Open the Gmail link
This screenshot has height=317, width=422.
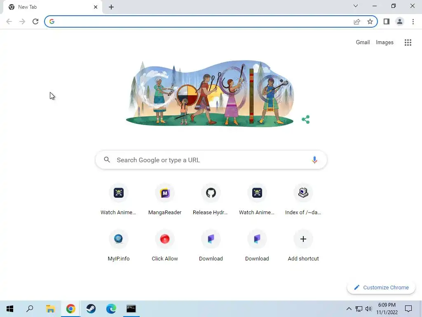coord(363,43)
